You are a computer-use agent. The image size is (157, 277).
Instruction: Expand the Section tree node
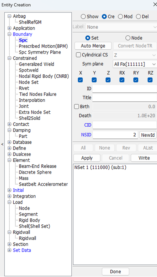(x=9, y=245)
